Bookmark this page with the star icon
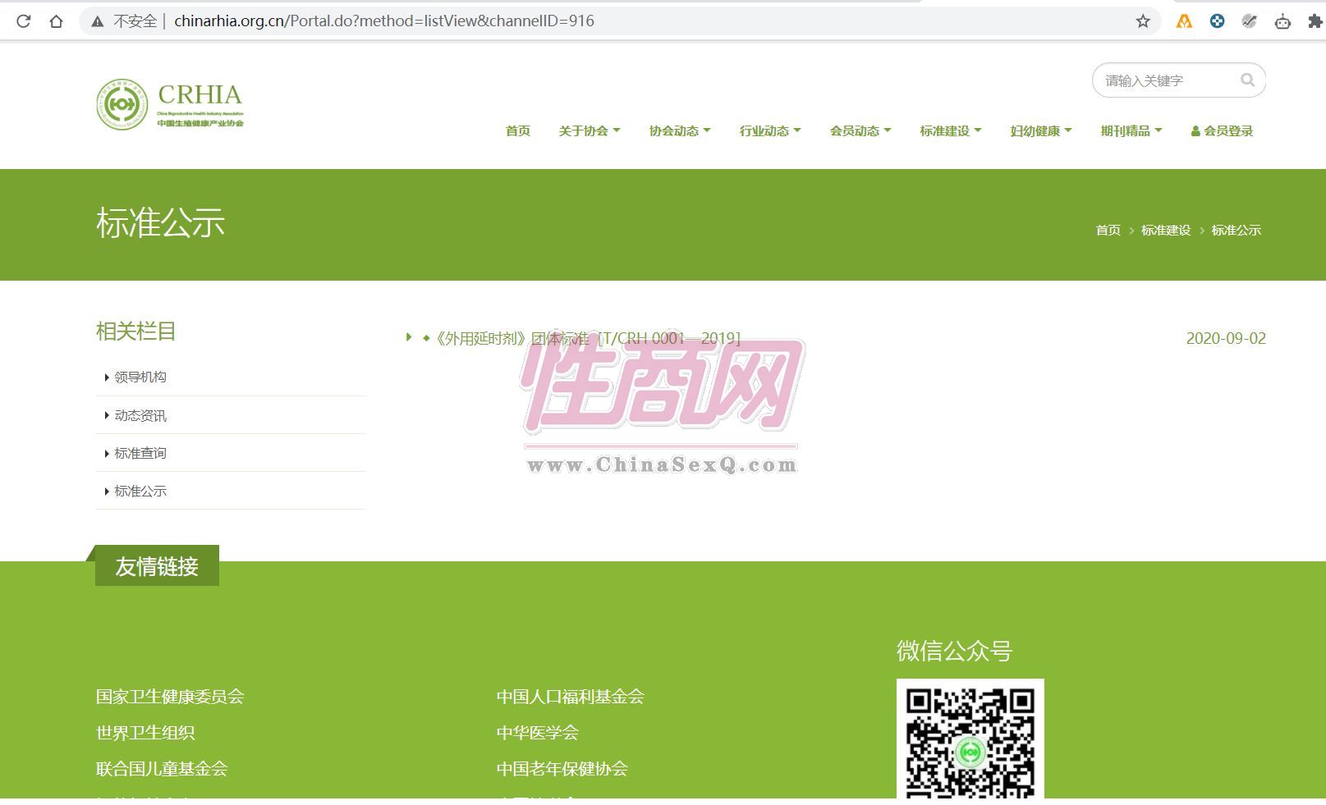The image size is (1326, 805). point(1142,21)
